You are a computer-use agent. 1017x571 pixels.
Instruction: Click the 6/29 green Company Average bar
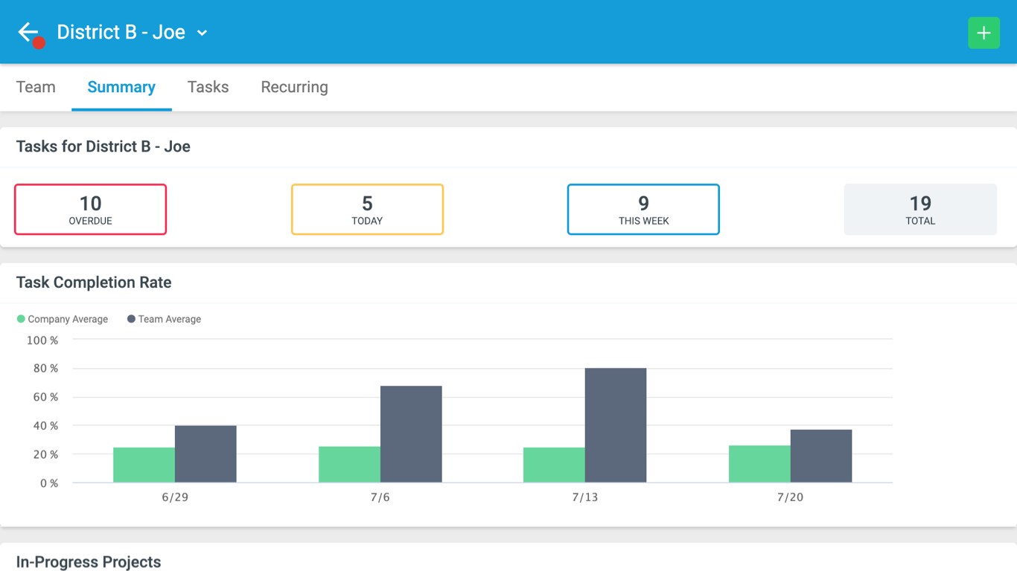(144, 465)
